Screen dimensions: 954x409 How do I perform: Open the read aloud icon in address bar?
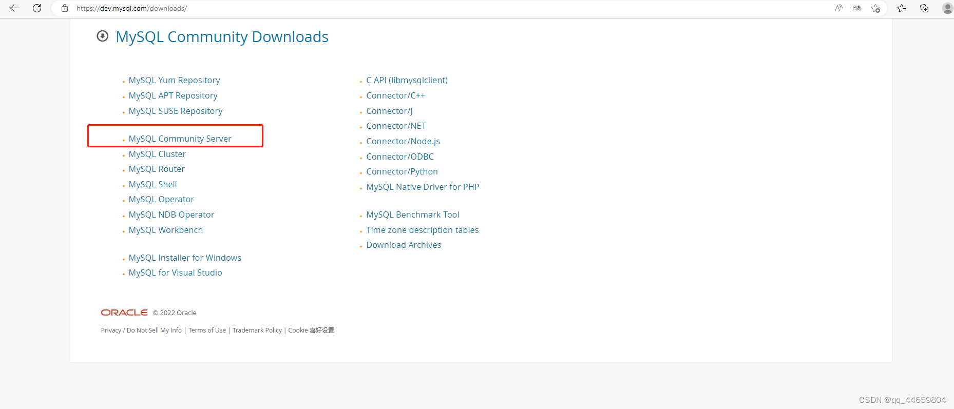pos(838,8)
